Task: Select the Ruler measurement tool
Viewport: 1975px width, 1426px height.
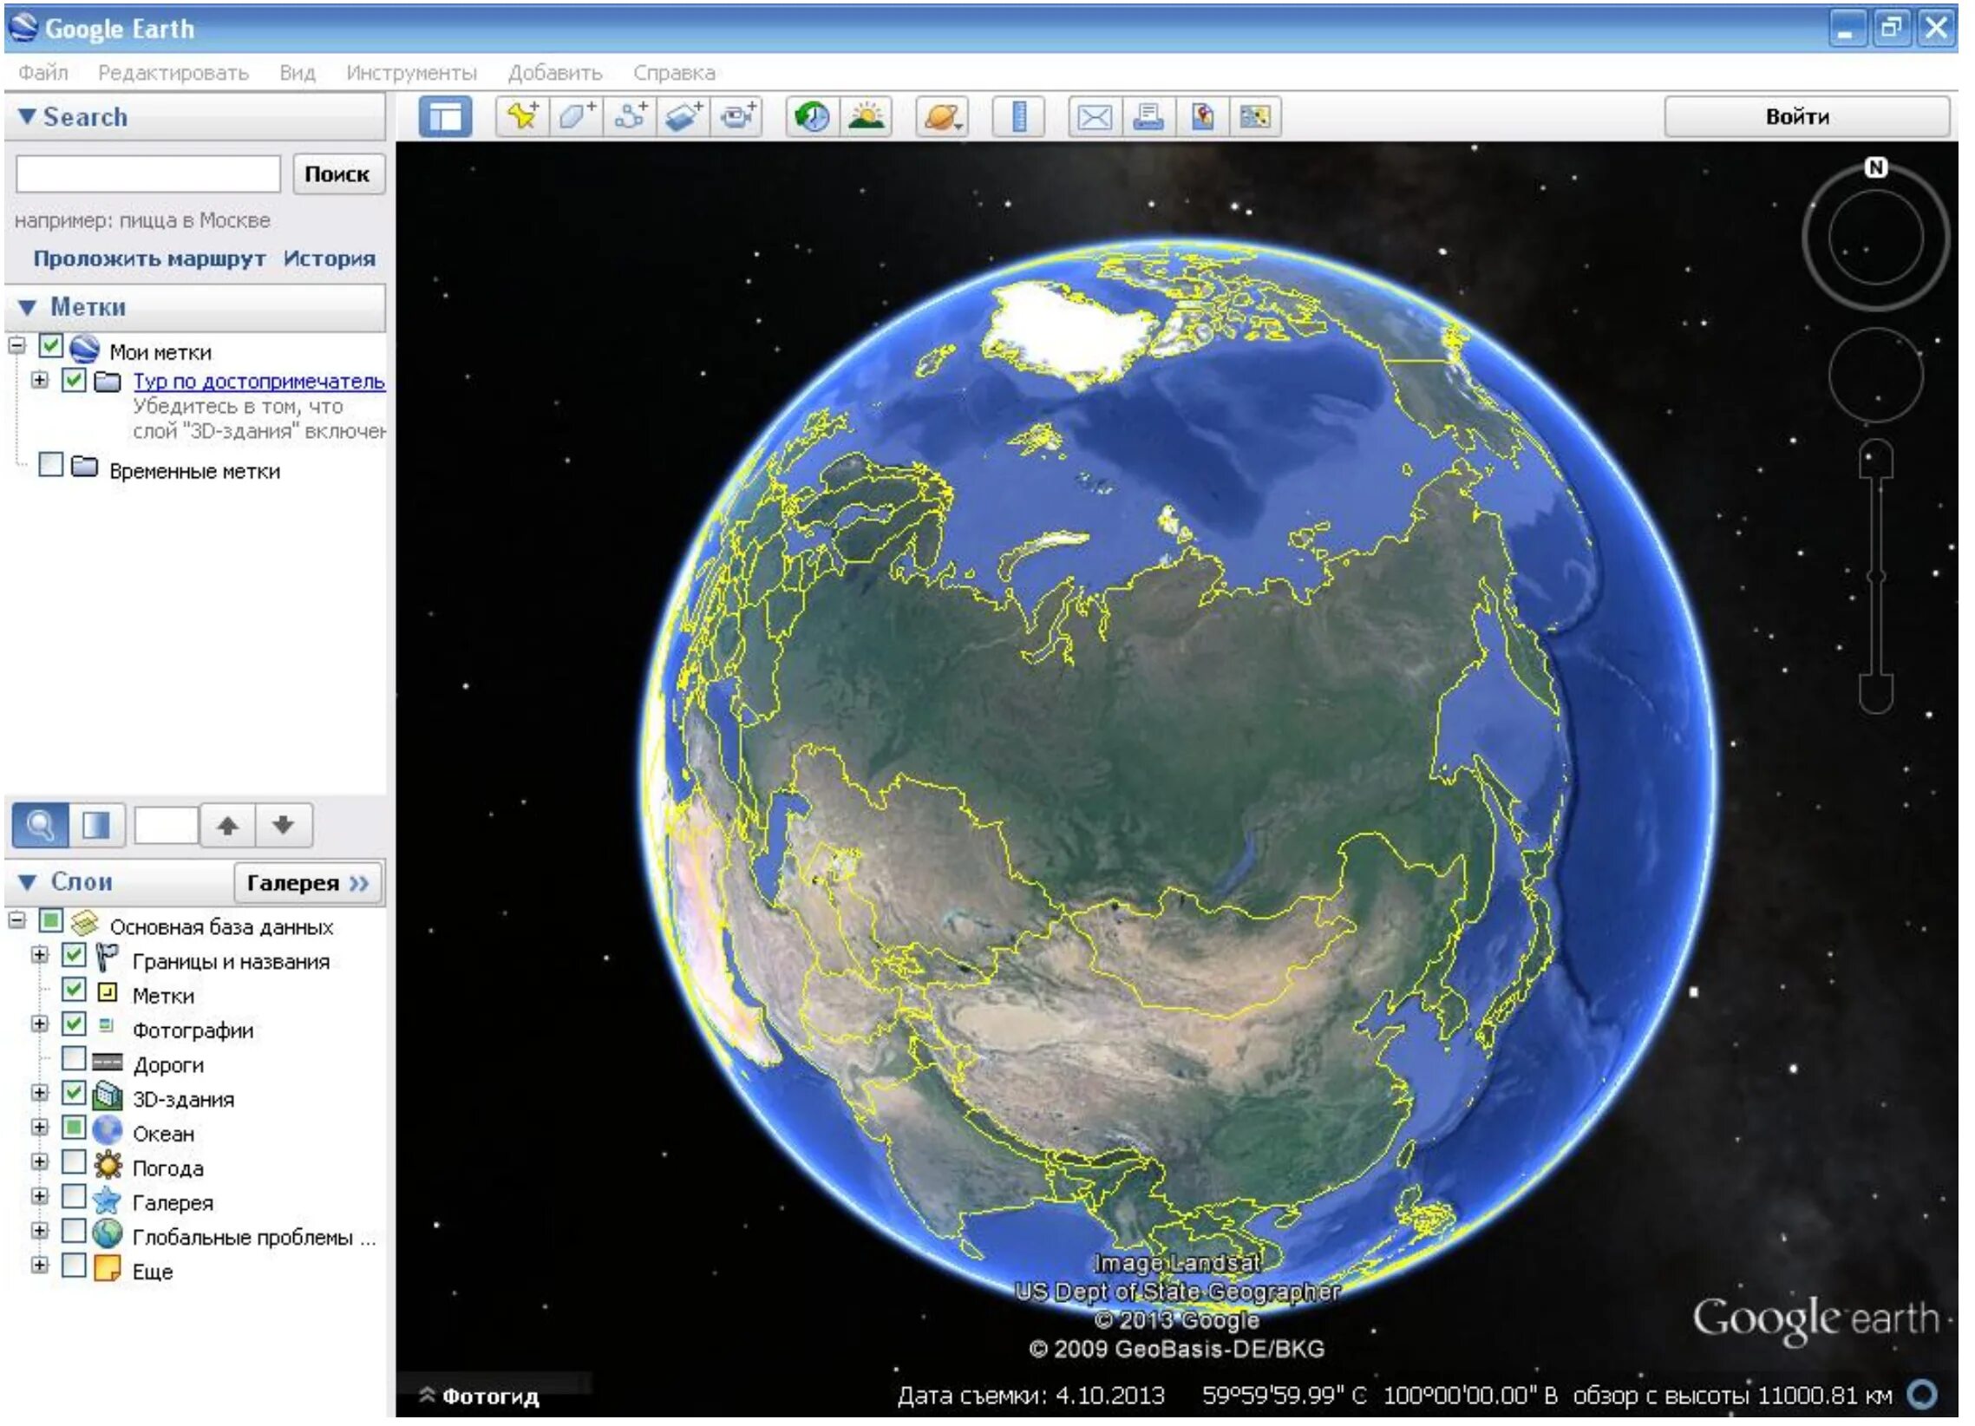Action: point(1020,116)
